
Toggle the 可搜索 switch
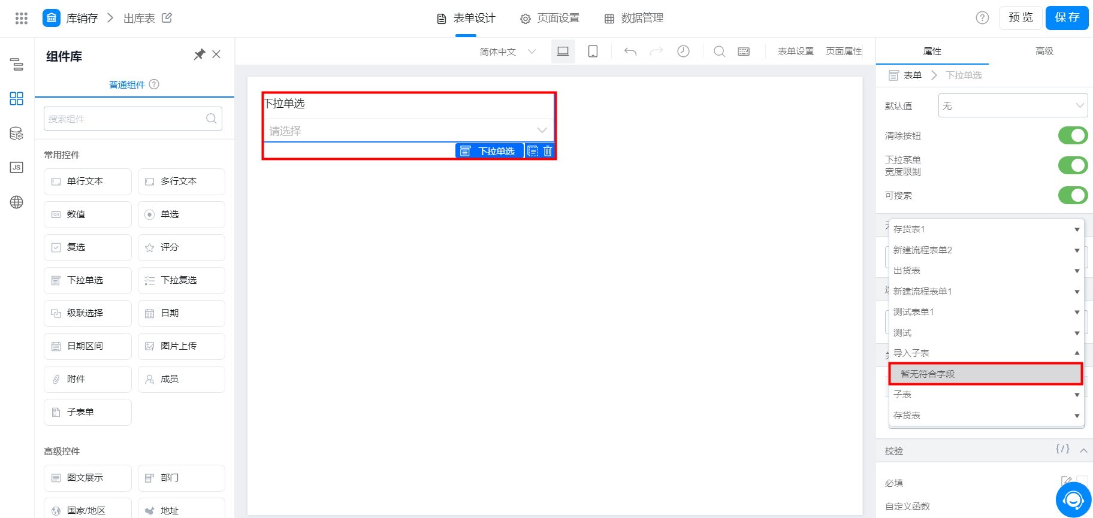[1073, 195]
